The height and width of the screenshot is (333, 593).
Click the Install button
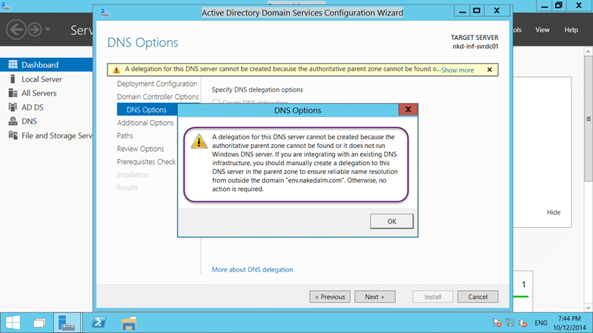click(433, 297)
